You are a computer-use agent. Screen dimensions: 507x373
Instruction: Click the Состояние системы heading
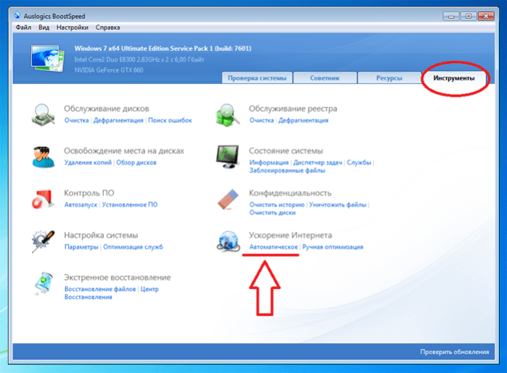point(286,151)
